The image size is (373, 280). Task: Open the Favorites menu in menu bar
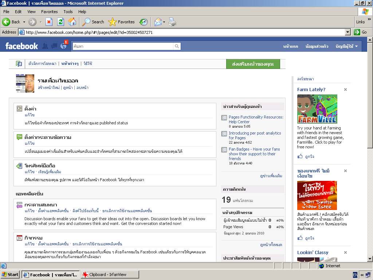point(49,12)
